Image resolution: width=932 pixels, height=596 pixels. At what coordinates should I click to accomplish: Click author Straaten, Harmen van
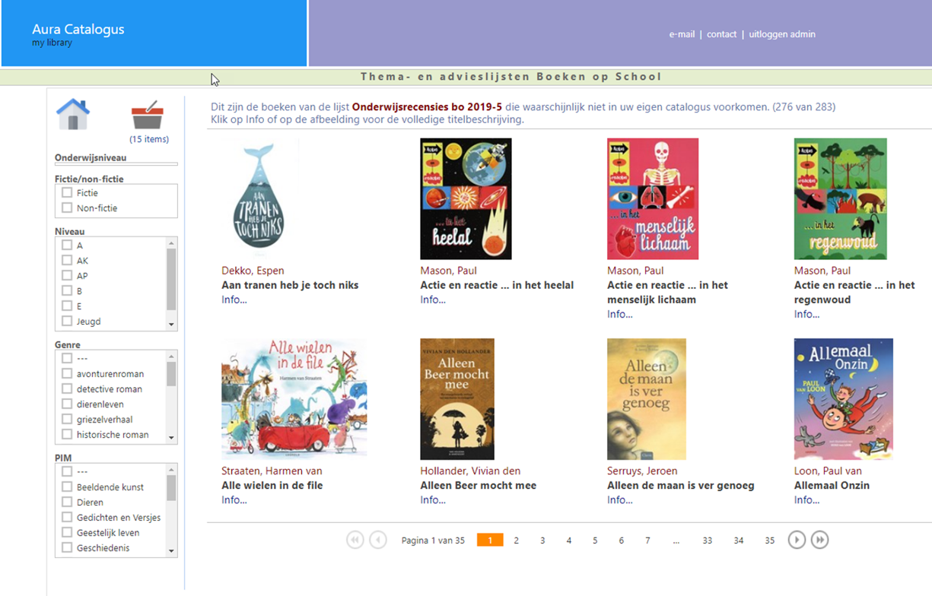(x=272, y=471)
